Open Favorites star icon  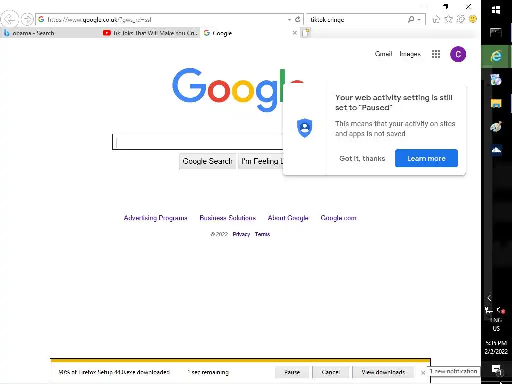448,19
